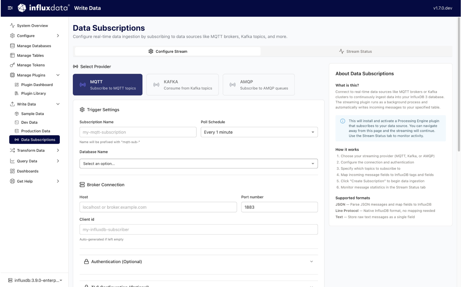The width and height of the screenshot is (461, 287).
Task: Click the Subscription Name input field
Action: tap(138, 132)
